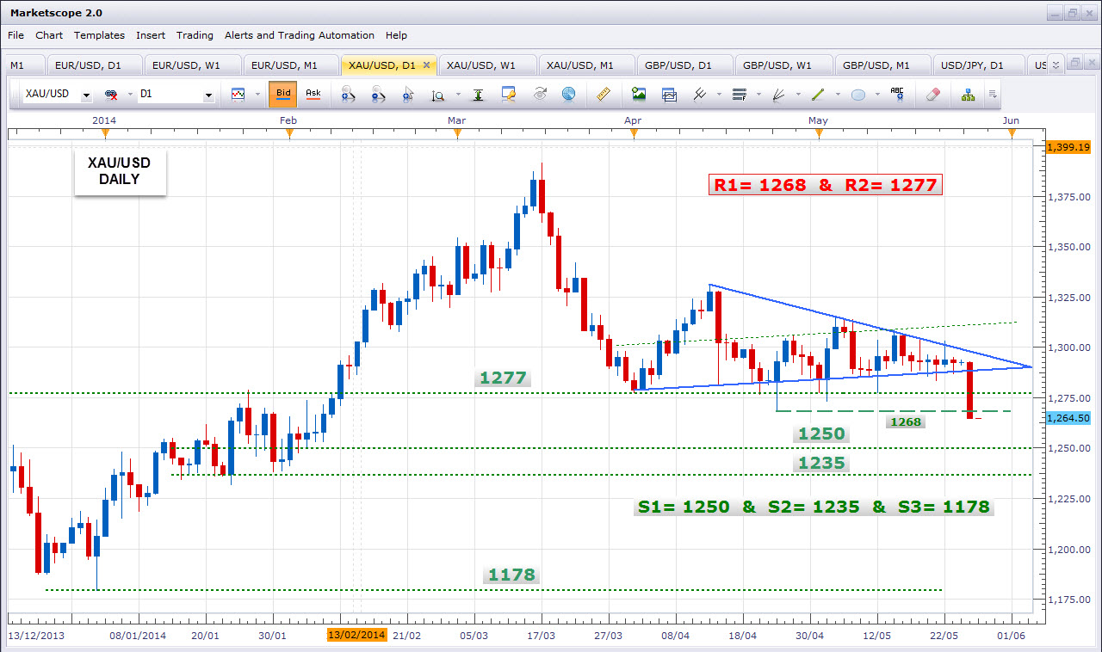
Task: Switch to the XAU/USD, M1 tab
Action: click(x=587, y=65)
